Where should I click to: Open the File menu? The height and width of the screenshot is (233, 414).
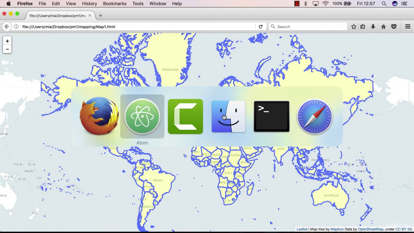[42, 4]
